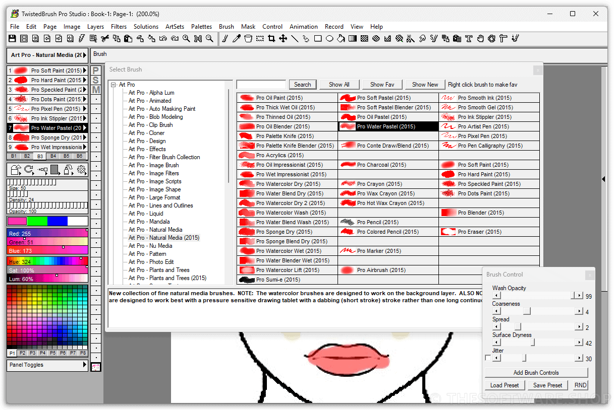614x410 pixels.
Task: Open the ArtSets menu
Action: pyautogui.click(x=175, y=27)
